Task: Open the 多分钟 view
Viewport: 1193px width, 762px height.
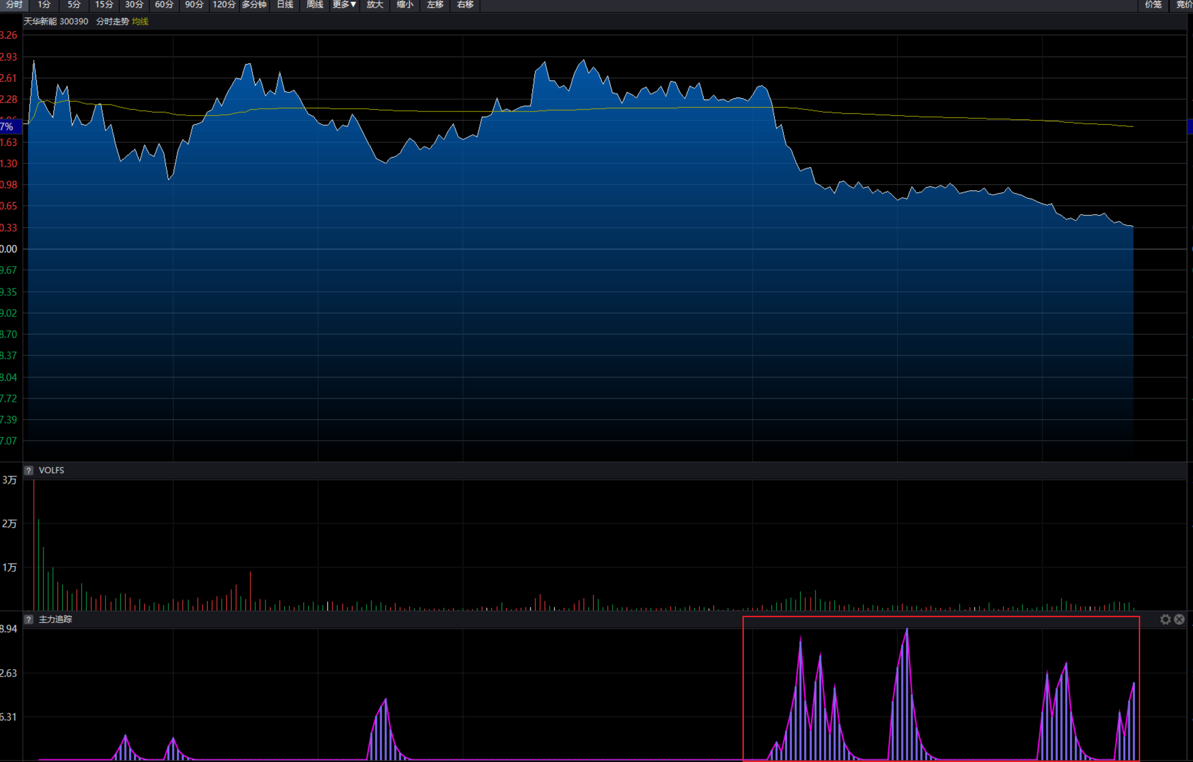Action: click(x=254, y=5)
